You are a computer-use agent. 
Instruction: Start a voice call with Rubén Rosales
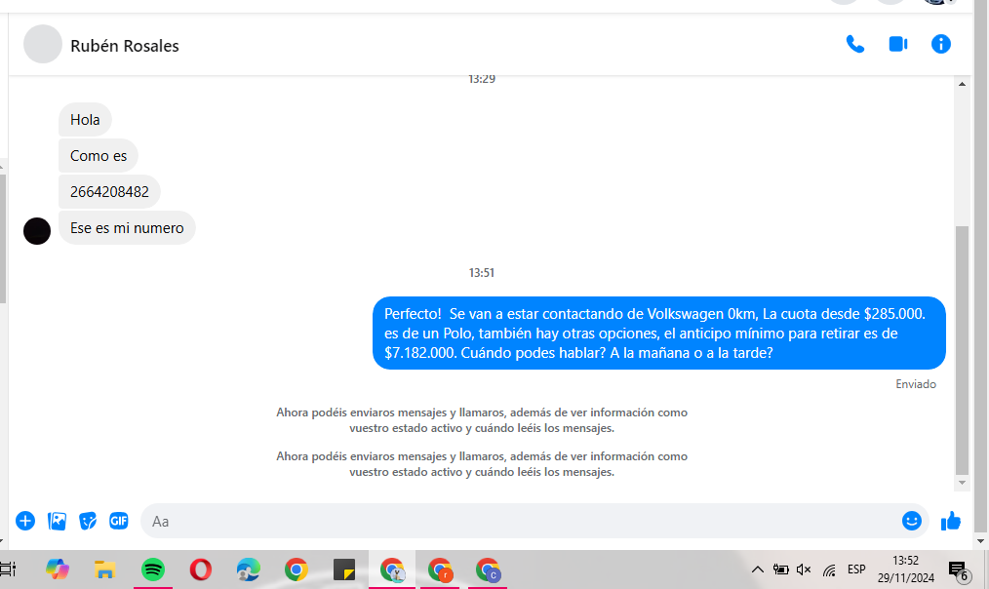tap(855, 44)
